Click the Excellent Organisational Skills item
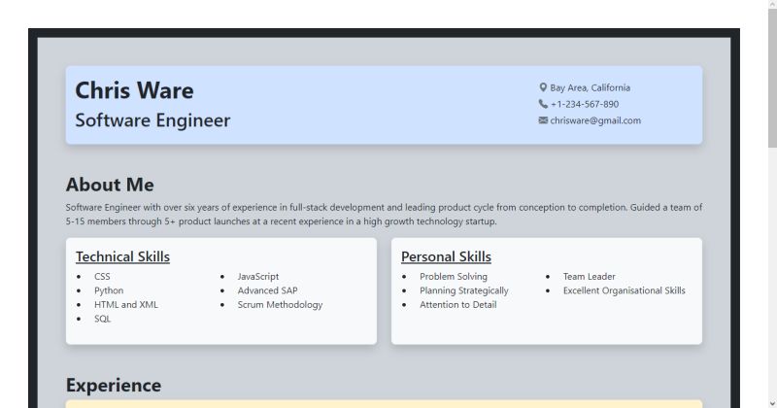This screenshot has width=777, height=408. (x=625, y=290)
